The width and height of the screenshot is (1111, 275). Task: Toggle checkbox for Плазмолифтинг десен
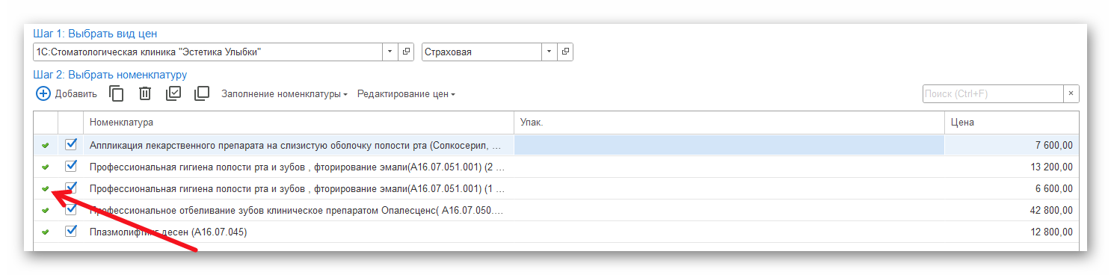click(71, 231)
